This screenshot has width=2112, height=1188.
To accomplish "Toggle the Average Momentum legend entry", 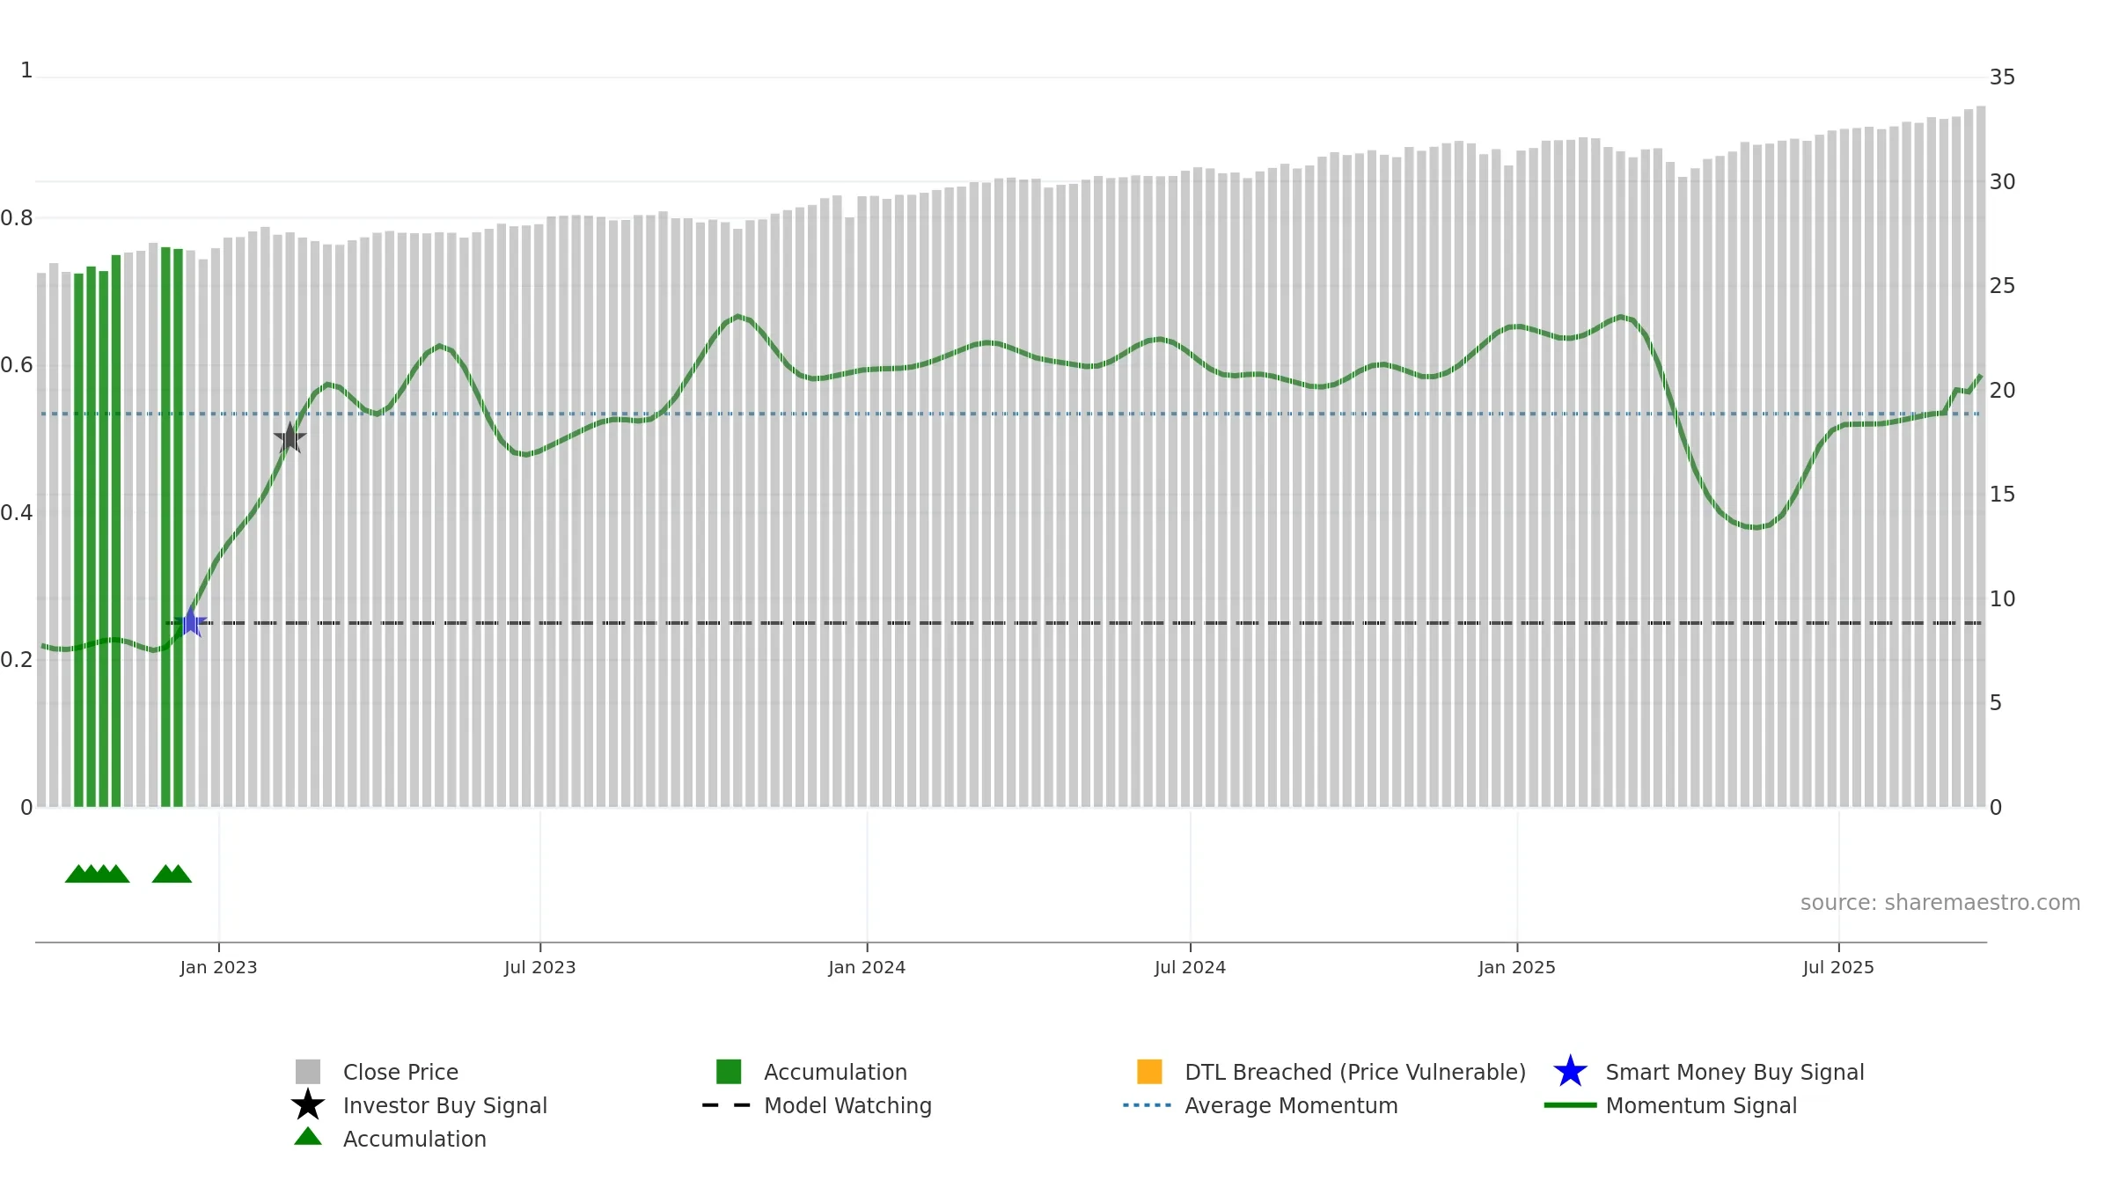I will [x=1291, y=1105].
